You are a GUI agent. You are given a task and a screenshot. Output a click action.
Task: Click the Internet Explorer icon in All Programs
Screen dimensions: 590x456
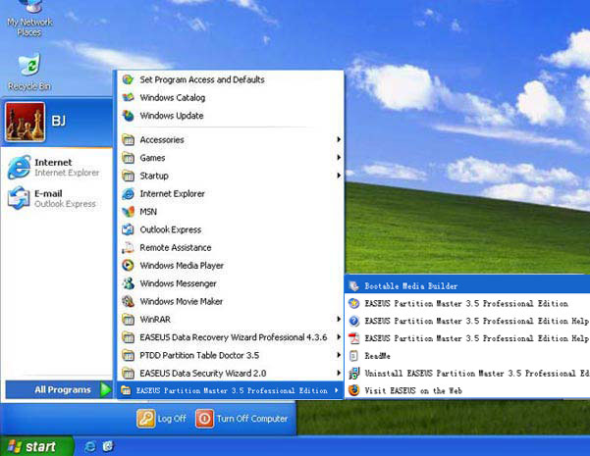[x=128, y=193]
